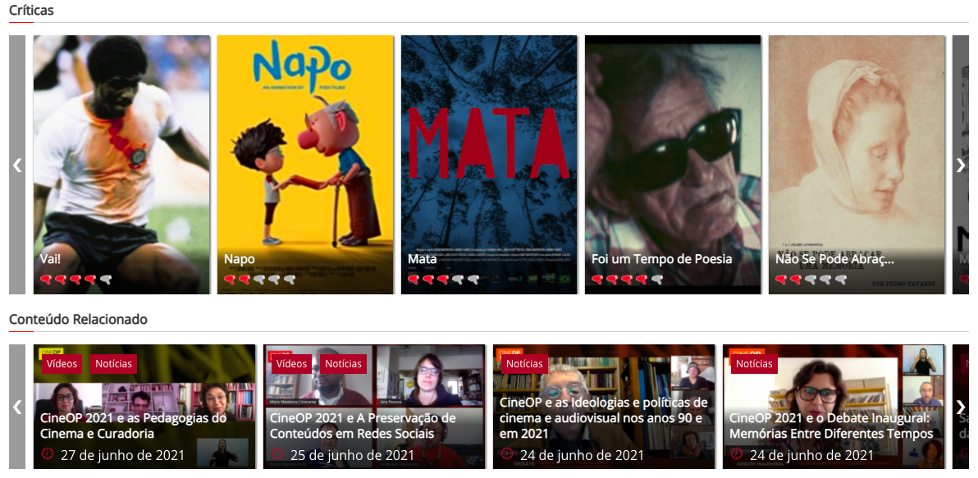Click the date 25 de junho de 2021
This screenshot has height=478, width=978.
pos(352,455)
